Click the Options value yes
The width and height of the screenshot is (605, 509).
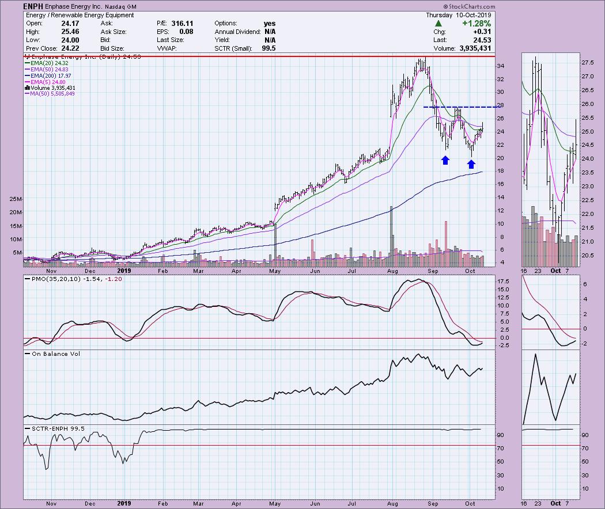tap(270, 24)
